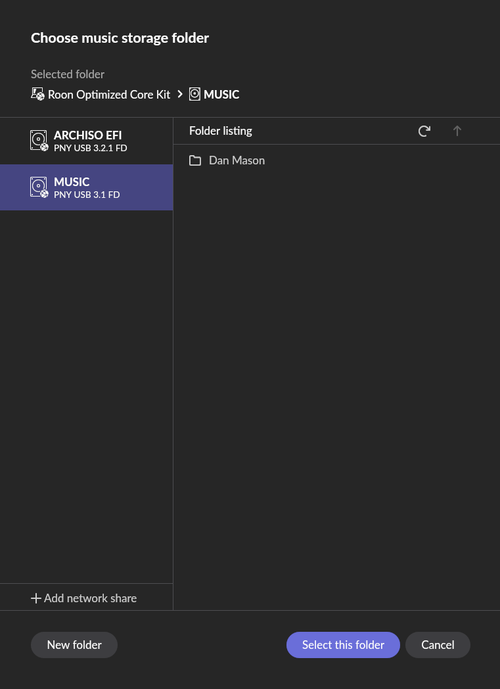Select MUSIC text in the breadcrumb path
The height and width of the screenshot is (689, 500).
point(221,95)
